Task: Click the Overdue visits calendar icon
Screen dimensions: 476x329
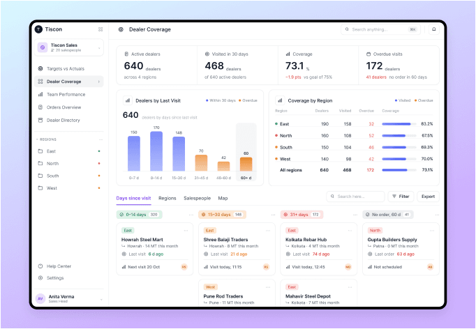Action: [x=369, y=54]
